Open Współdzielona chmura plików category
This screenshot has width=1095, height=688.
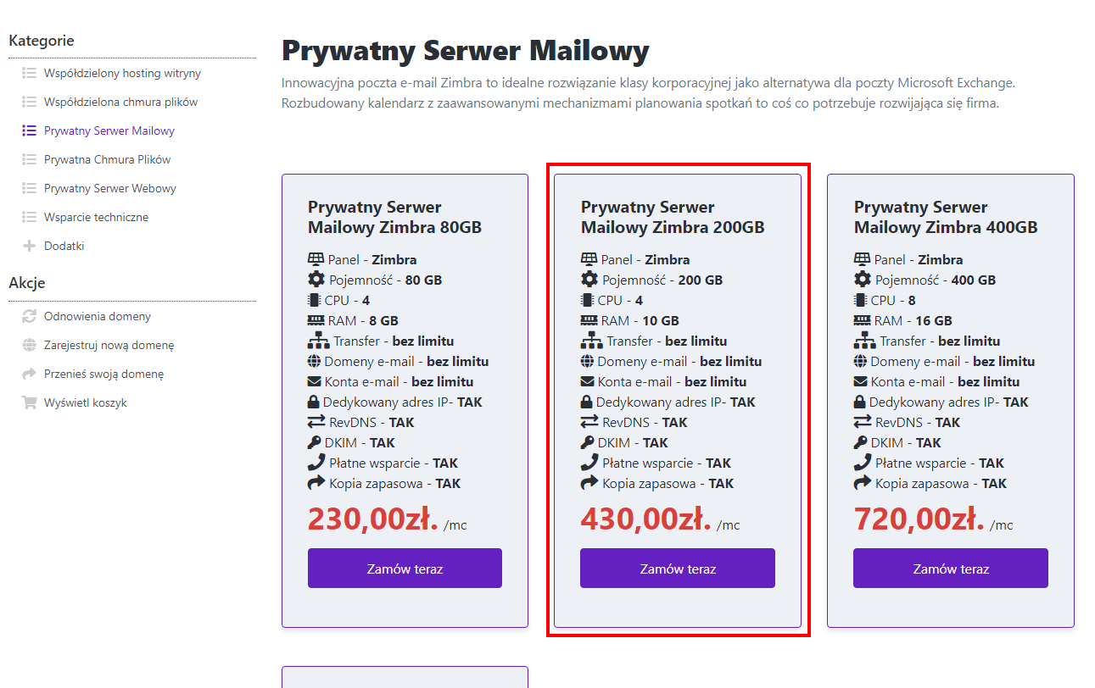120,103
